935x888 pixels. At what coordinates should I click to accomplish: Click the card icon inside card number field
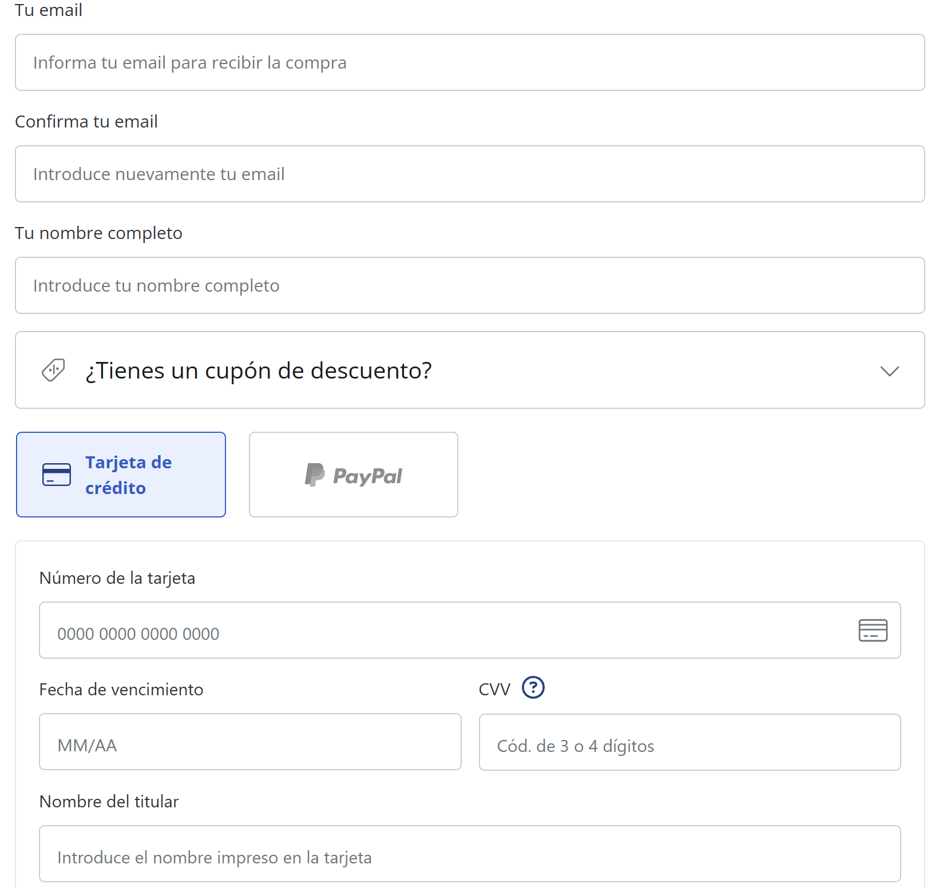tap(873, 630)
